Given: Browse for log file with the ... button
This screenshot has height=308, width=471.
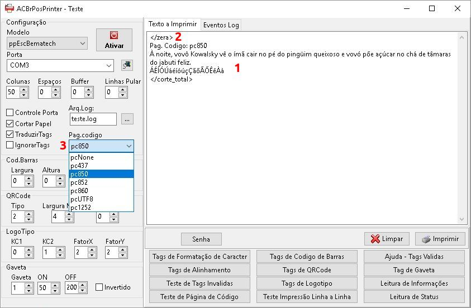Looking at the screenshot, I should [127, 119].
